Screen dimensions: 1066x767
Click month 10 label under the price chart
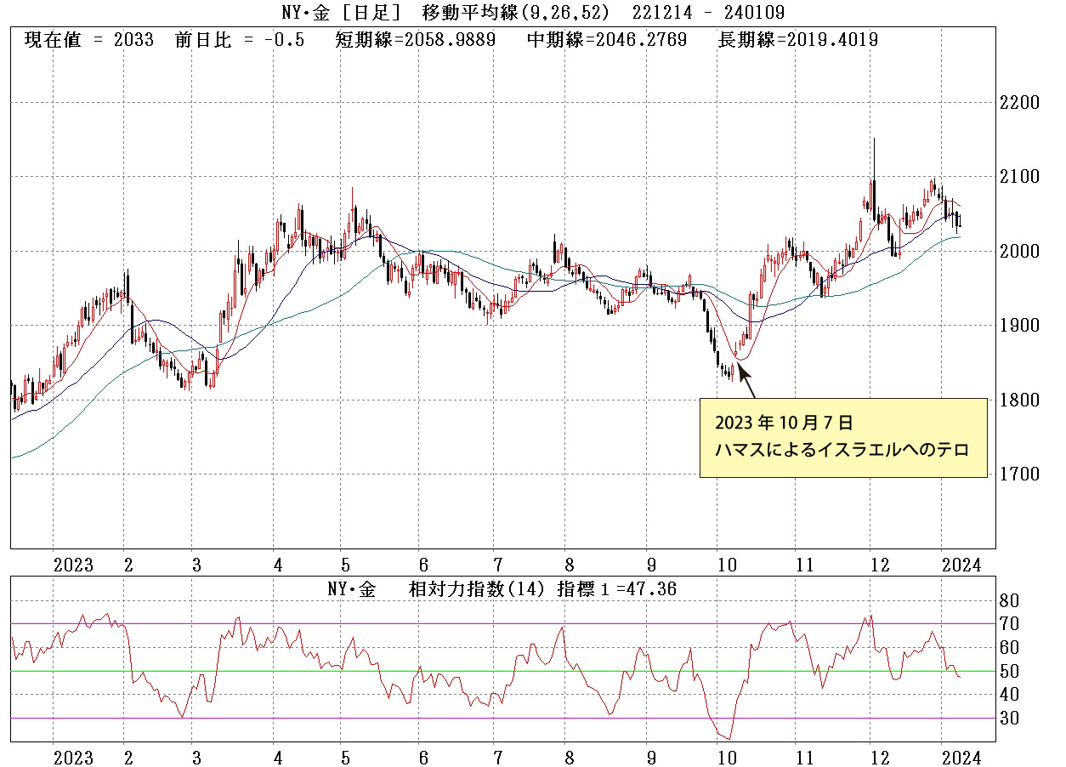[x=726, y=565]
